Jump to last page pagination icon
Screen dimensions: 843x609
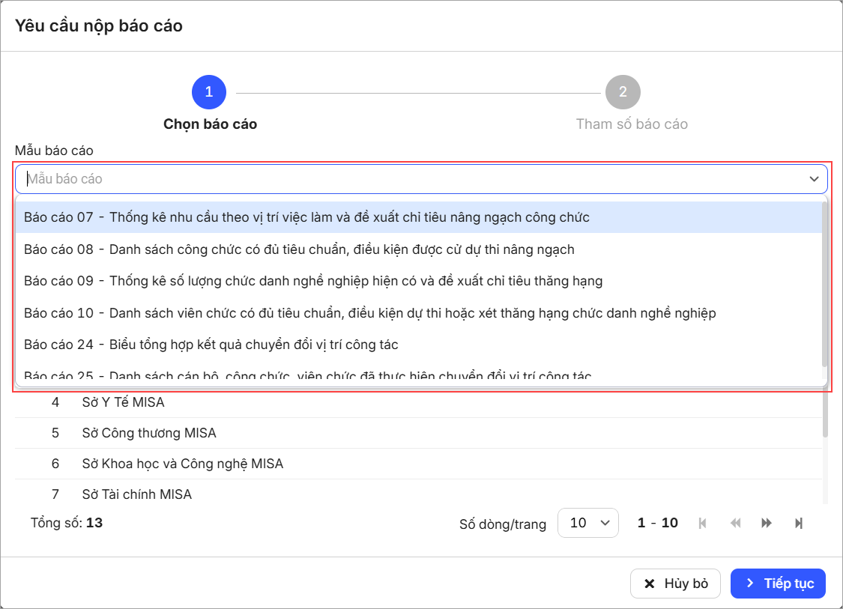click(799, 523)
